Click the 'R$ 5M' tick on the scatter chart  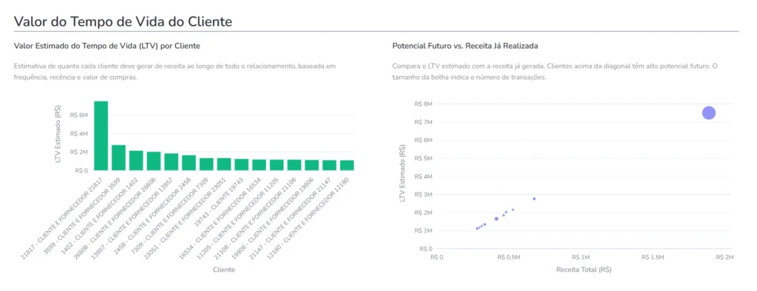point(424,158)
